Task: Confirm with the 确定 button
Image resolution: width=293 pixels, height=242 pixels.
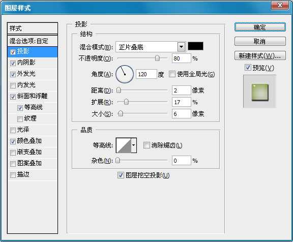Action: pyautogui.click(x=260, y=27)
